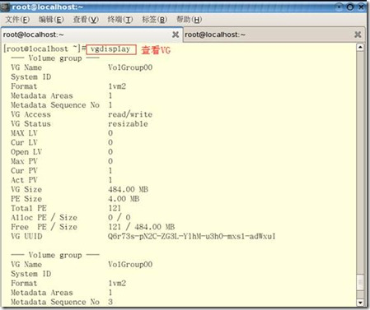The width and height of the screenshot is (370, 310).
Task: Click the Act PV label
Action: (x=24, y=180)
